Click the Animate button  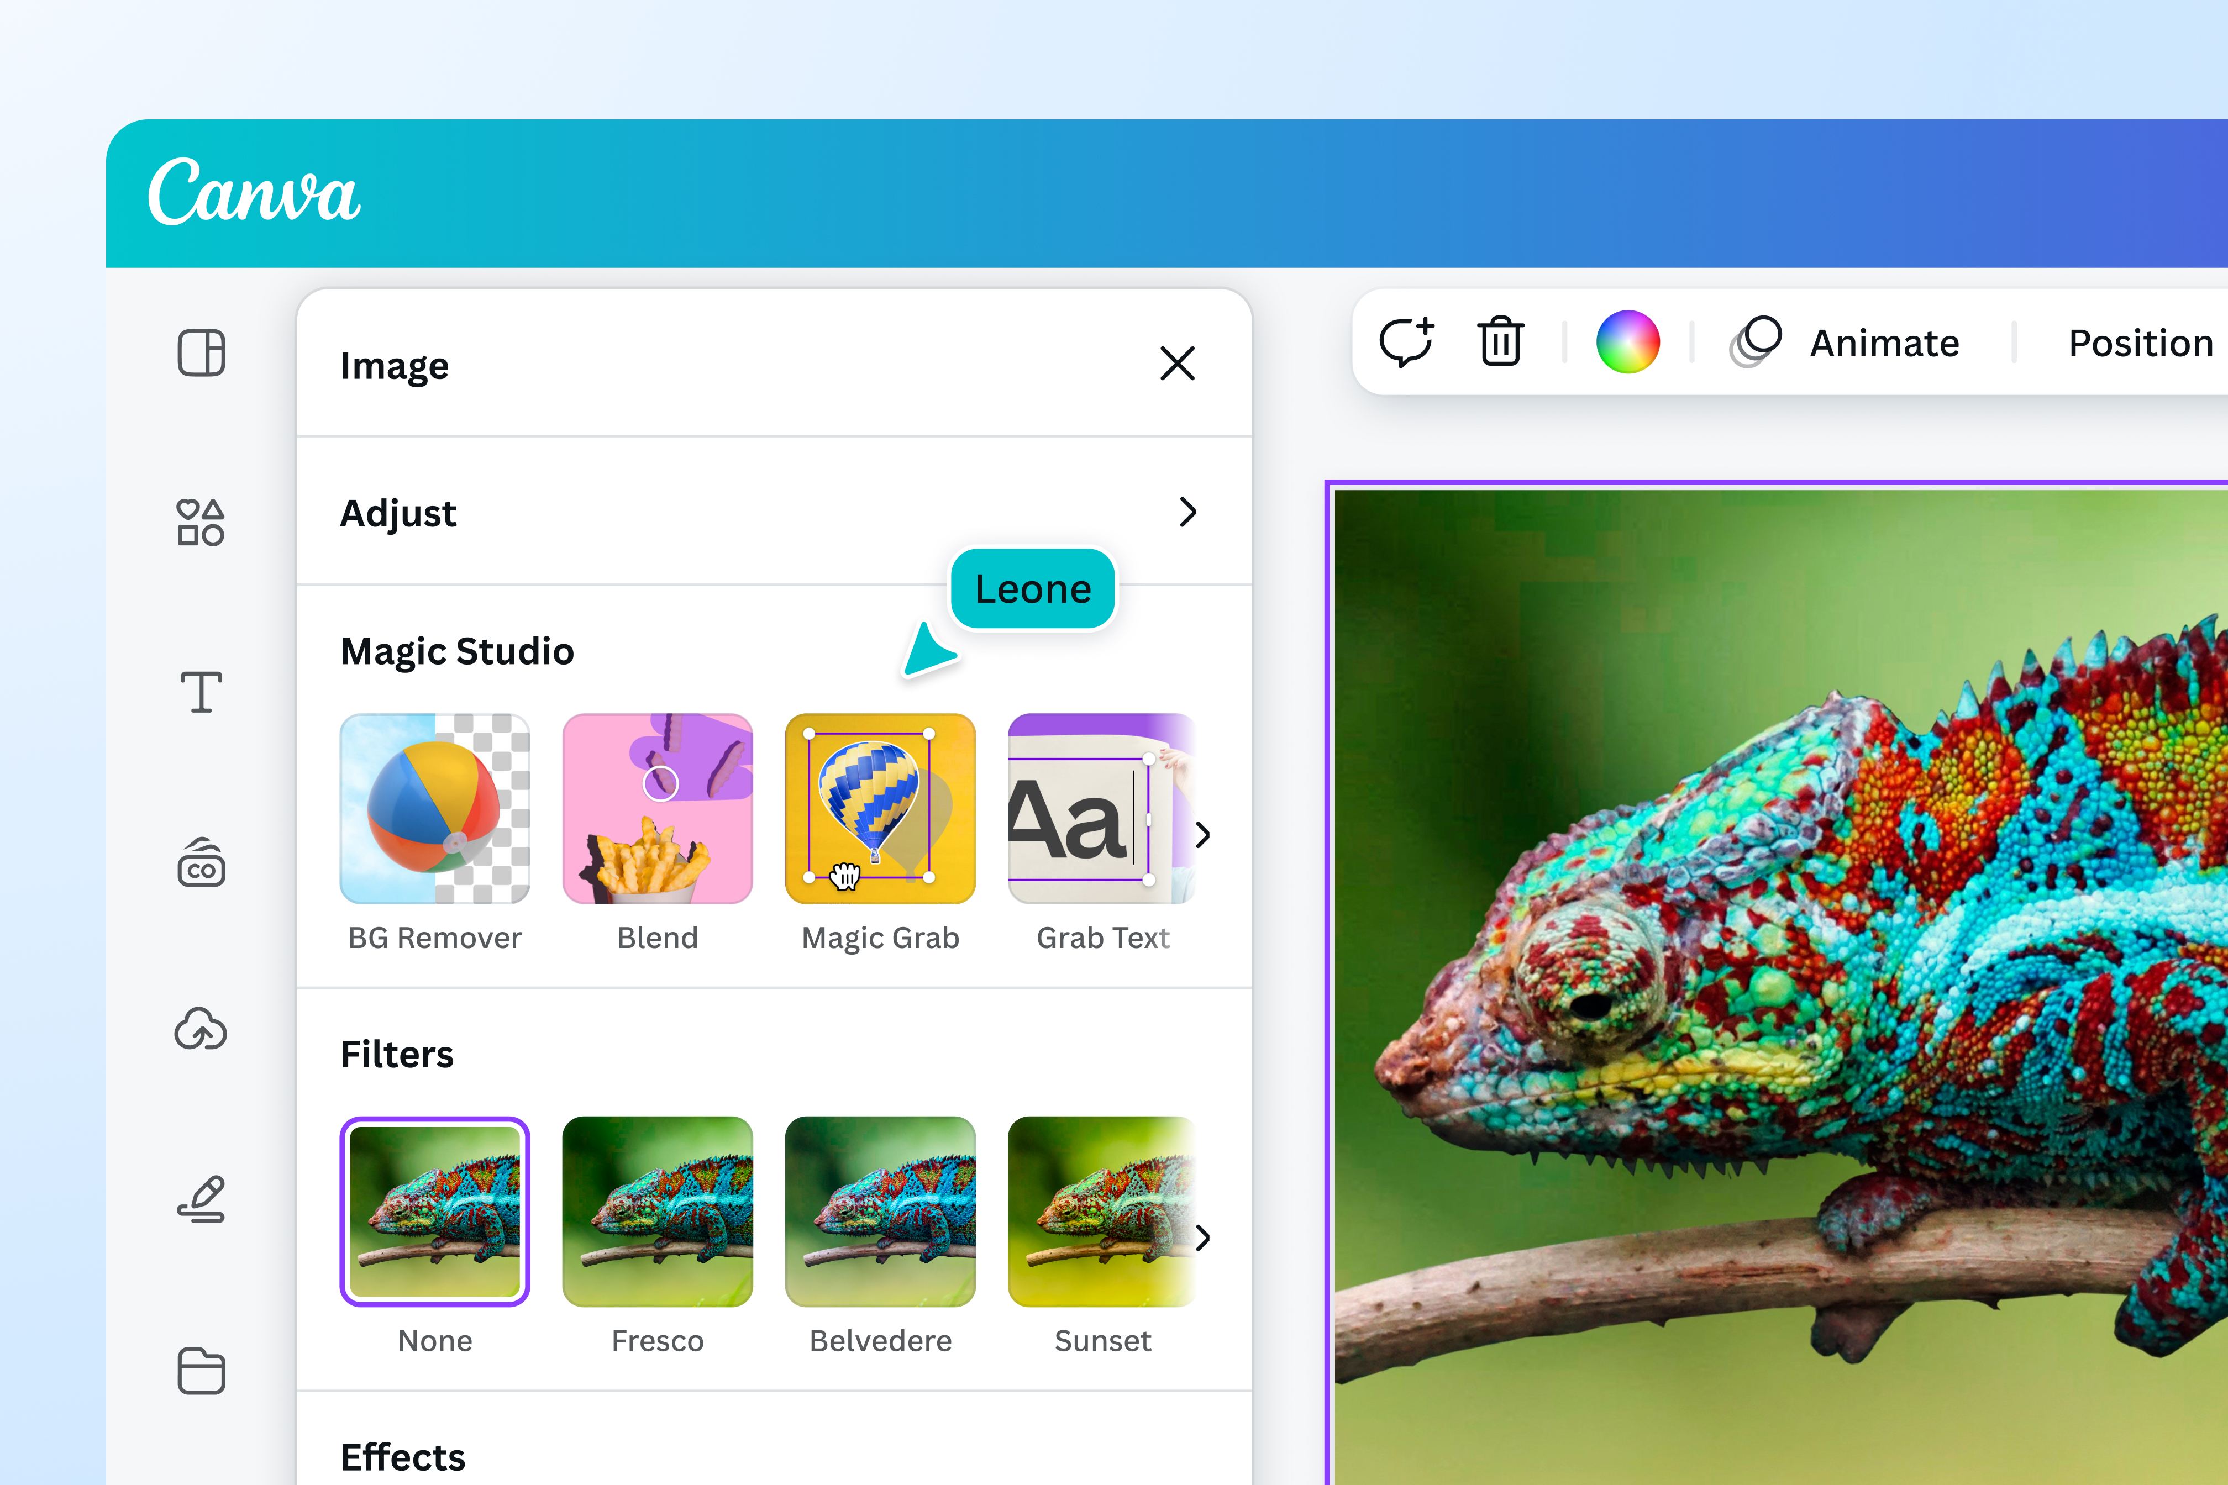1845,342
